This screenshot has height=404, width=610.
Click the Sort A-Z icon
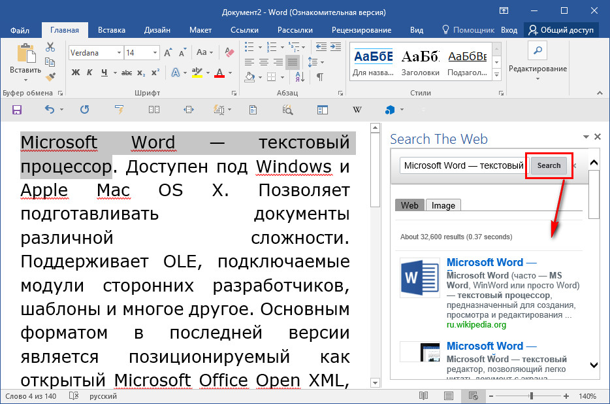coord(300,76)
